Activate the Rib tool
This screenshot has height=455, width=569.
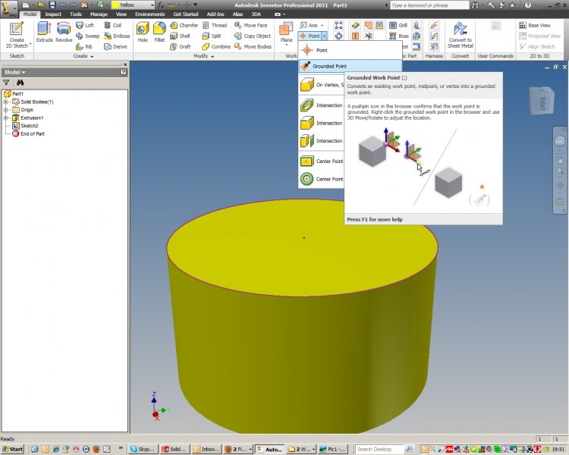tap(84, 46)
